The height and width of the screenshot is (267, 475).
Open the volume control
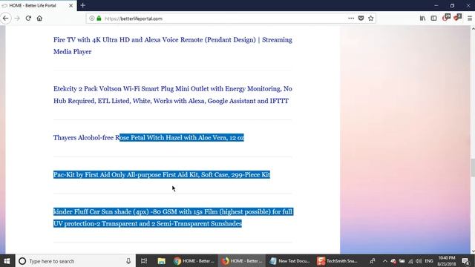(x=419, y=261)
